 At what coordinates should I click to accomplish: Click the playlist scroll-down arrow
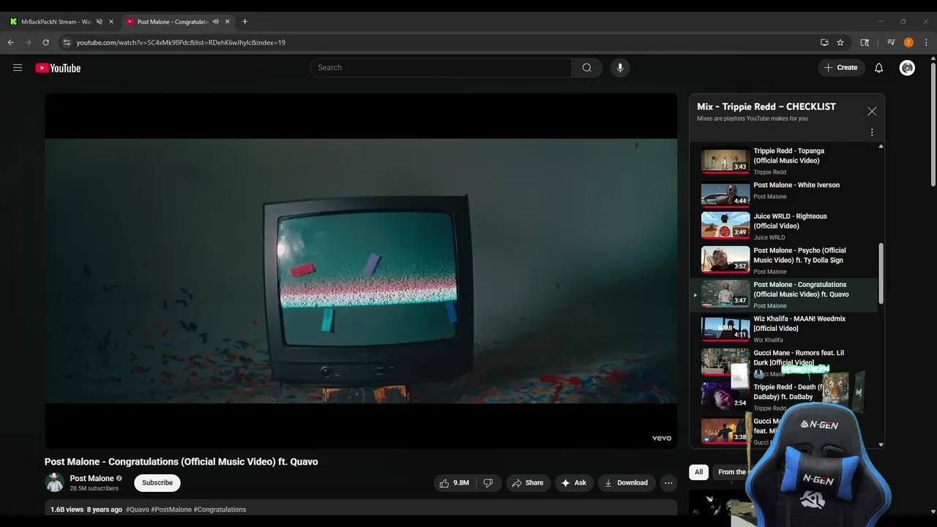[881, 444]
